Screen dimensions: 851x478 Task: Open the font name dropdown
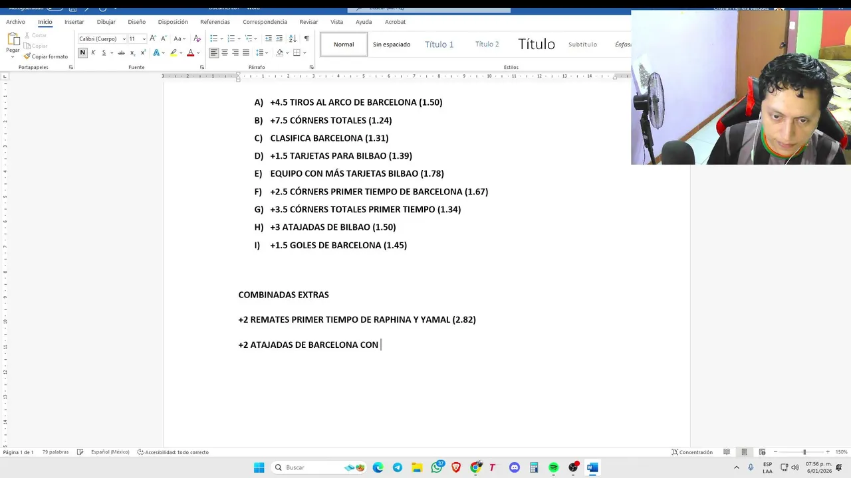click(124, 39)
